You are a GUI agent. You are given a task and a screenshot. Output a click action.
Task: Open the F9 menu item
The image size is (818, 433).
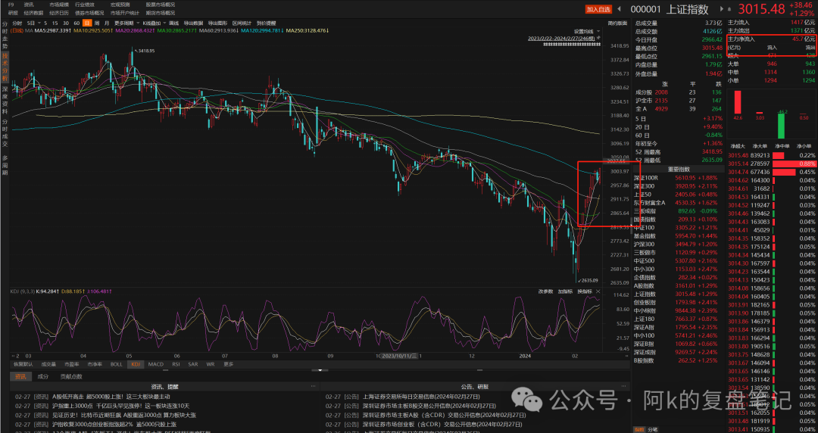coord(11,5)
